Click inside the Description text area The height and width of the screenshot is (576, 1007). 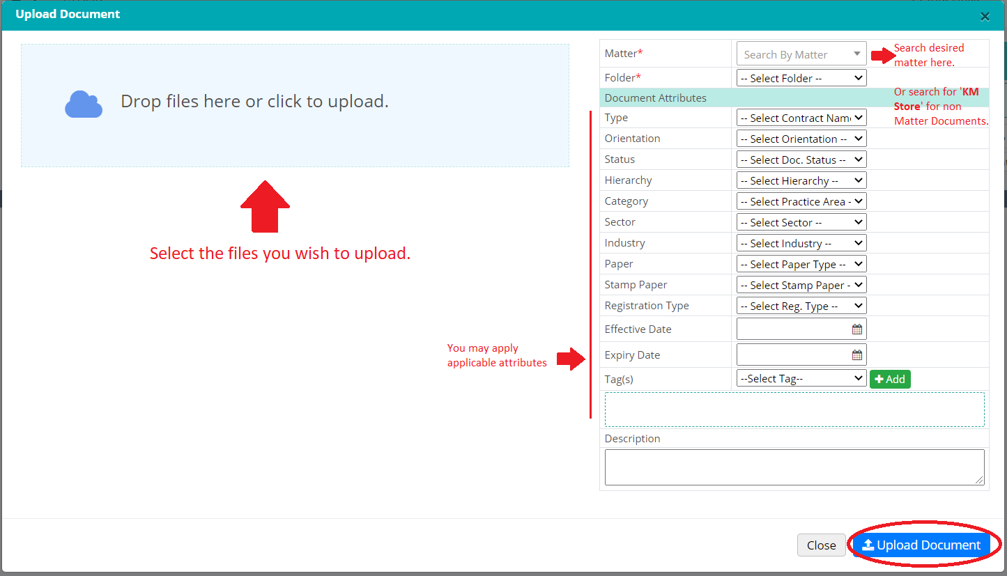(794, 467)
